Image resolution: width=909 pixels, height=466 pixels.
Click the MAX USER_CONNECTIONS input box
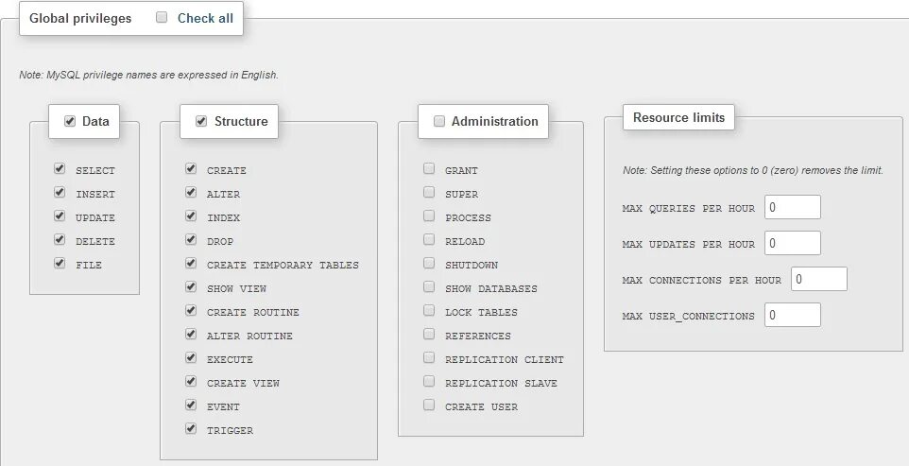point(793,315)
